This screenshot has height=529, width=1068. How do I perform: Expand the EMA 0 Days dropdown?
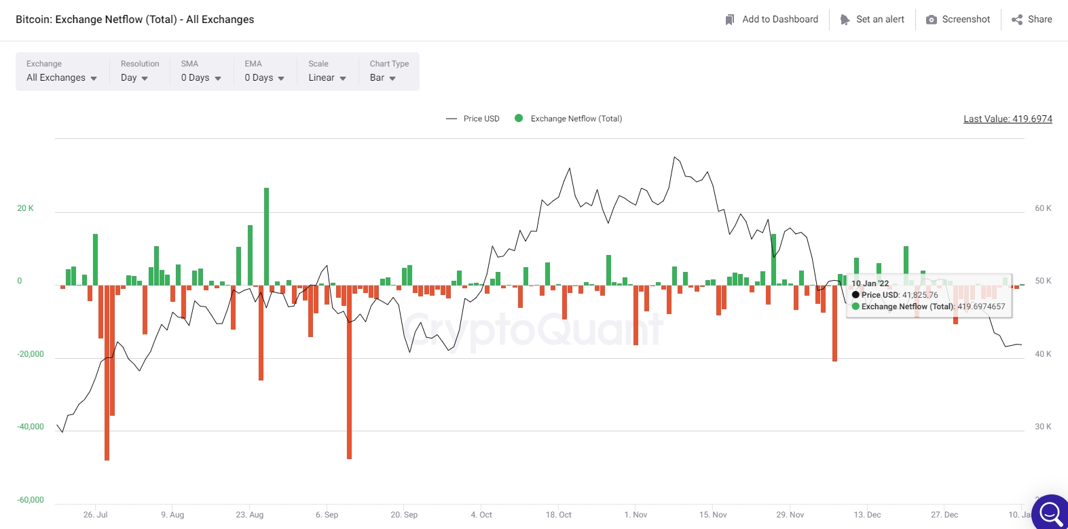[x=264, y=78]
